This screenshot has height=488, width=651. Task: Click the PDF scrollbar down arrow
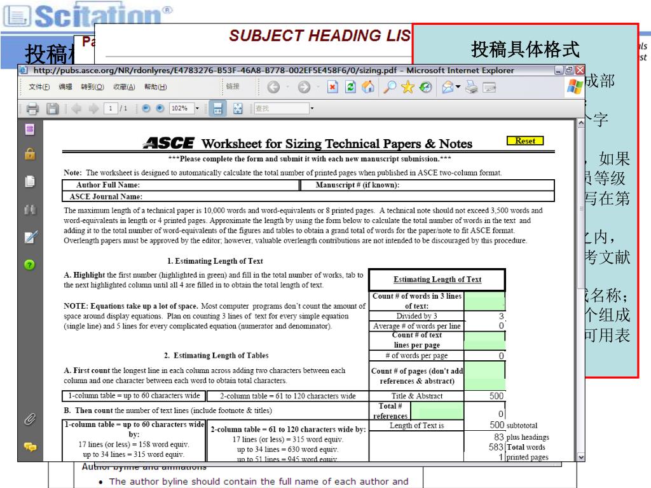click(x=581, y=457)
